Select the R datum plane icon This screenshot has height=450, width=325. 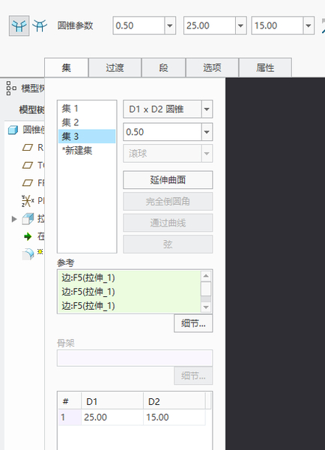(x=28, y=148)
